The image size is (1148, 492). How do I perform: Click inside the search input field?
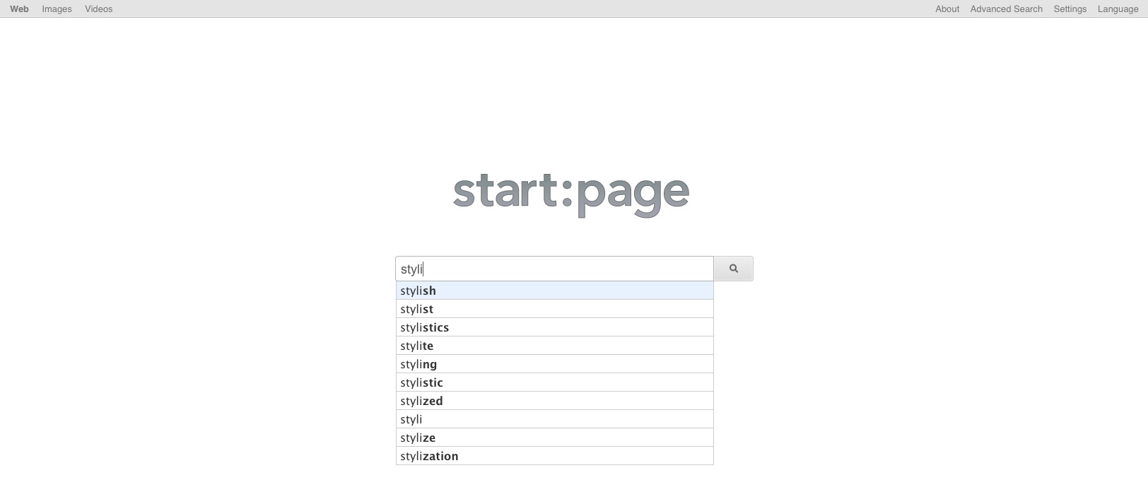[x=554, y=269]
